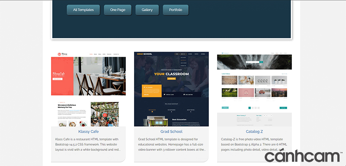
Task: Choose the Portfolio filter button
Action: point(176,10)
